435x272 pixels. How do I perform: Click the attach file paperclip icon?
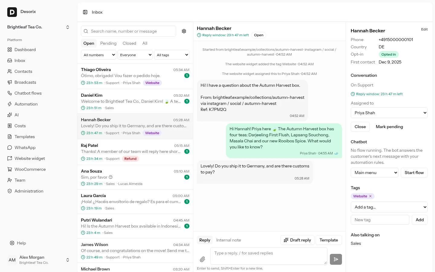point(202,259)
